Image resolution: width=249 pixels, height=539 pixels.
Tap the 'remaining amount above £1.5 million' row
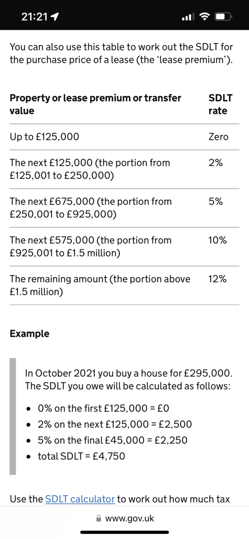click(x=124, y=285)
